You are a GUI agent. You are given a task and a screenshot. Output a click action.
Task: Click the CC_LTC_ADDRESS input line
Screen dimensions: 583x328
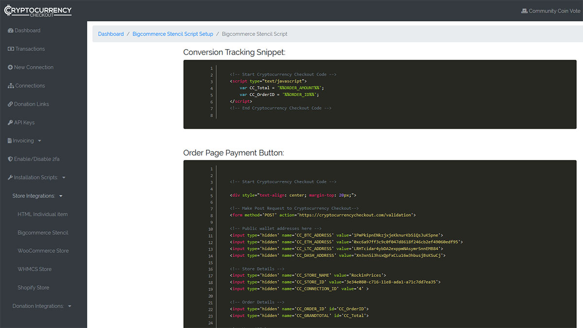pyautogui.click(x=337, y=249)
